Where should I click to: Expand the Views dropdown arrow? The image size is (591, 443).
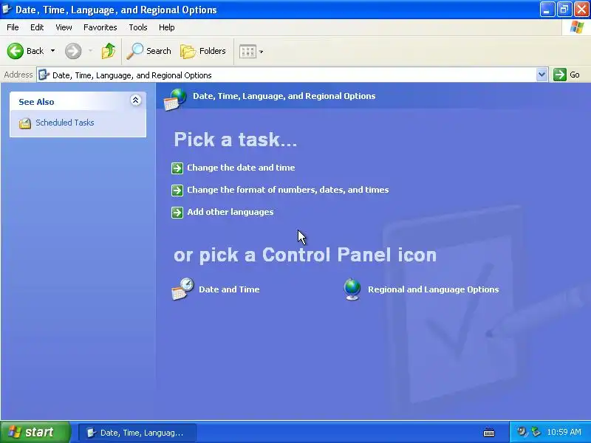point(262,52)
